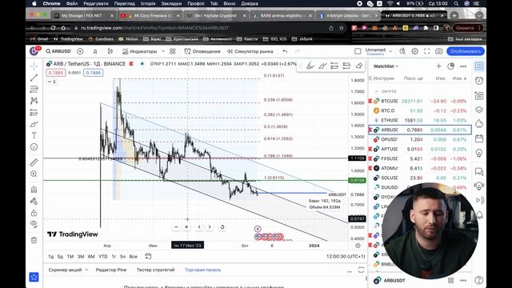
Task: Open the Торговая панель tab
Action: click(202, 270)
